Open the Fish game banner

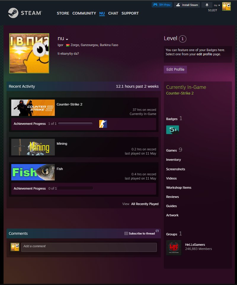click(x=33, y=172)
